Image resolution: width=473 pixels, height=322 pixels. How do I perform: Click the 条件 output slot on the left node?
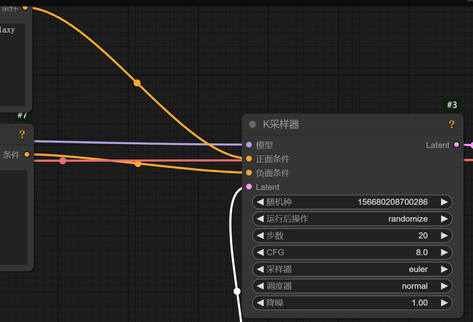tap(26, 154)
